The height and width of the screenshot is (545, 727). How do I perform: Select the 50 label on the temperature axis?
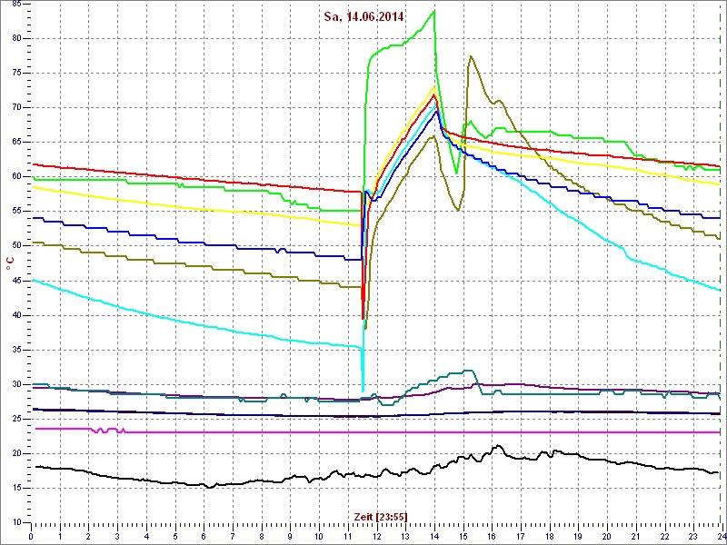coord(17,245)
